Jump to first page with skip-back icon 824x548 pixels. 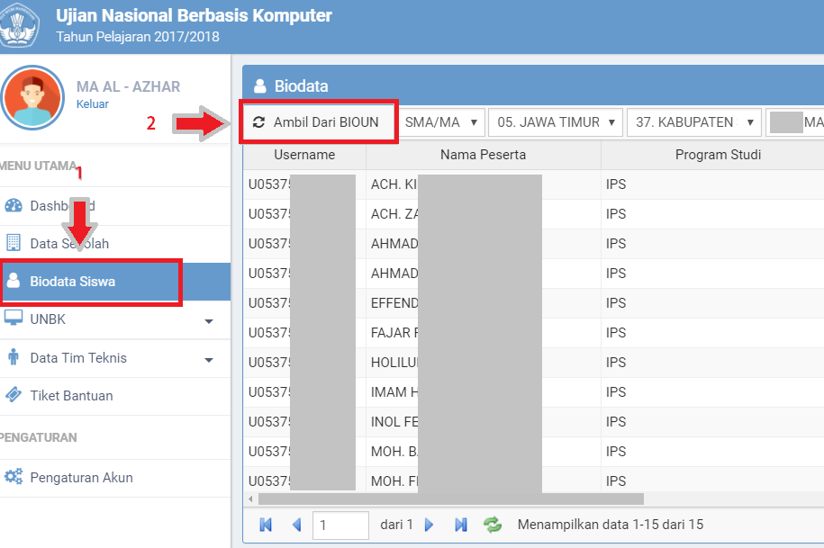coord(266,525)
